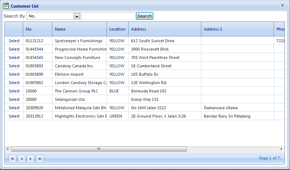Screen dimensions: 290x170
Task: Click the Address 2 column header
Action: tap(237, 29)
